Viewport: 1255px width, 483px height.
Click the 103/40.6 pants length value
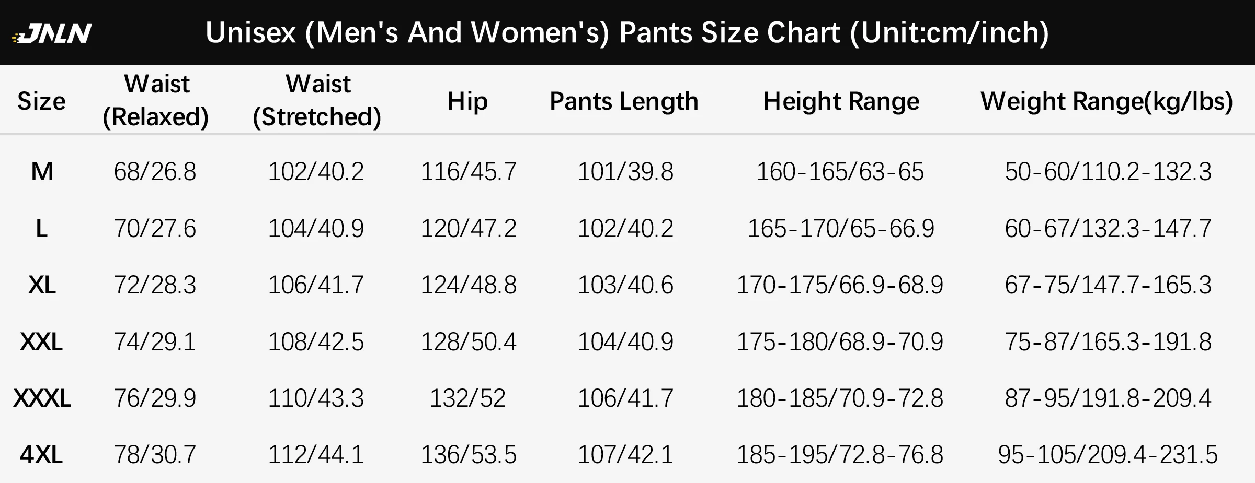click(x=625, y=285)
